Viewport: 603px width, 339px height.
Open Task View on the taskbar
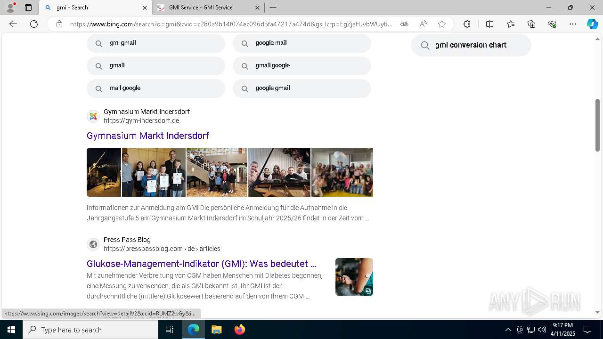(170, 330)
